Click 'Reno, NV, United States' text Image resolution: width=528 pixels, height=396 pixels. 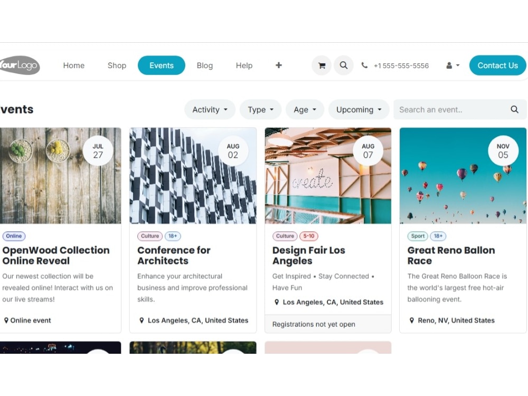456,320
